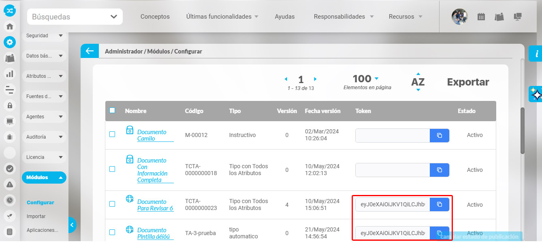Open the Conceptos menu item
The image size is (542, 244).
pos(155,17)
